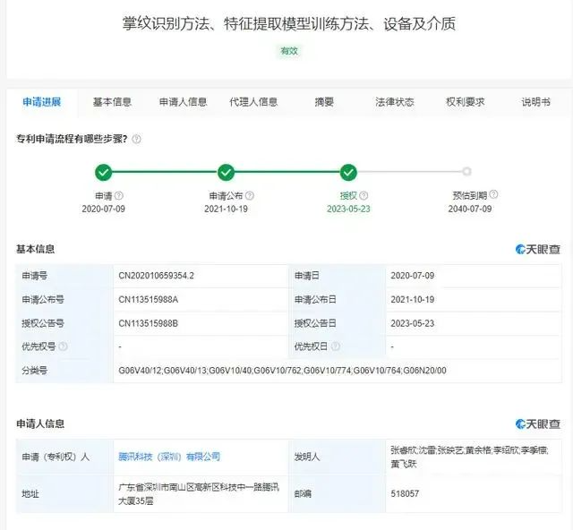This screenshot has height=530, width=573.
Task: Switch to the 权利要求 tab
Action: [x=466, y=102]
